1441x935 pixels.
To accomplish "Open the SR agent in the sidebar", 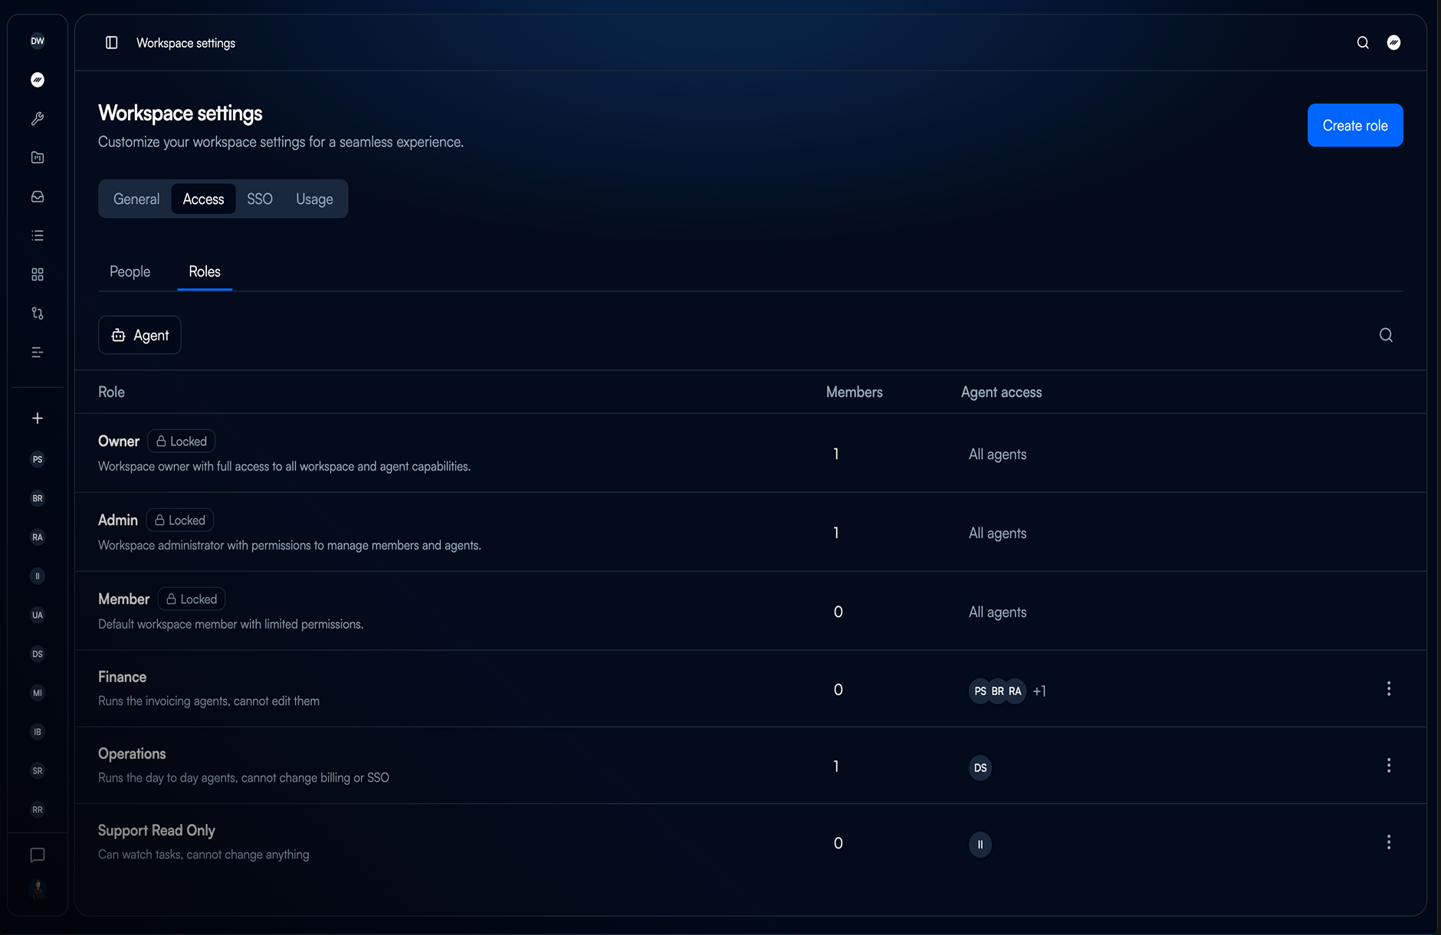I will [38, 771].
